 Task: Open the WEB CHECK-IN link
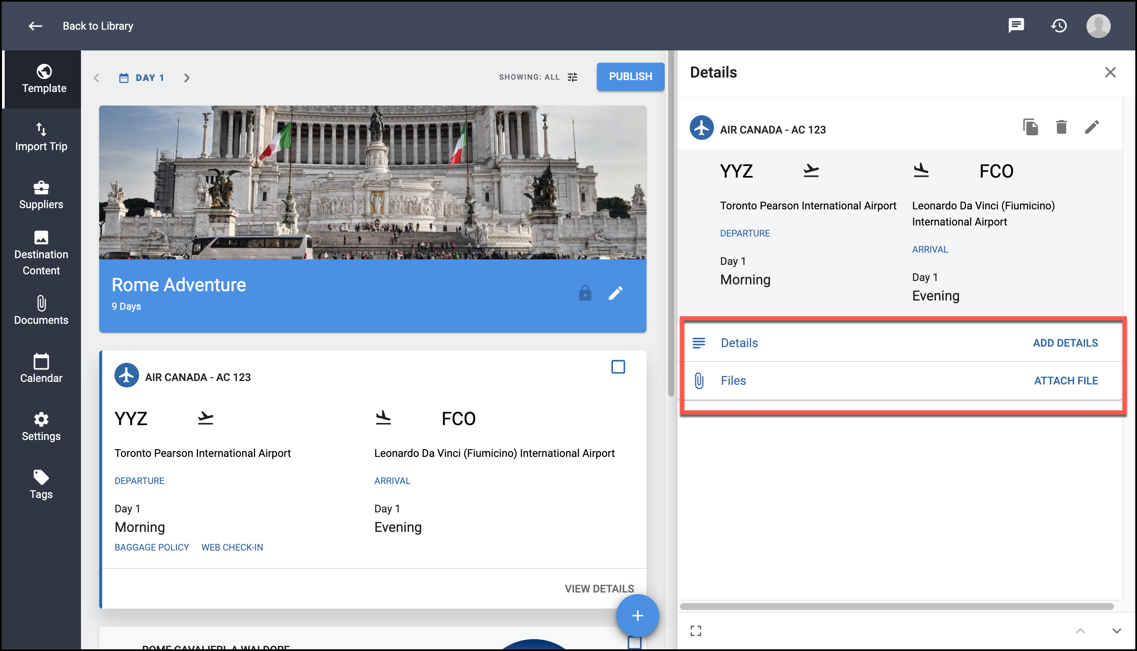(x=232, y=547)
